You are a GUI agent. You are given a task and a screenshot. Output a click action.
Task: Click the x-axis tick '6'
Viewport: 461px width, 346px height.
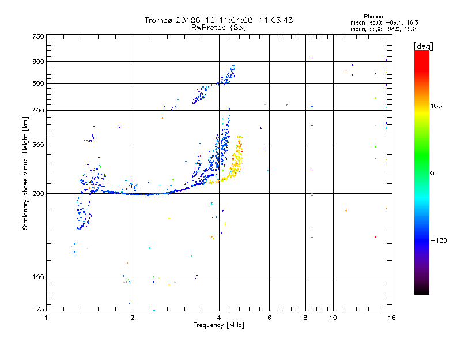pyautogui.click(x=269, y=318)
